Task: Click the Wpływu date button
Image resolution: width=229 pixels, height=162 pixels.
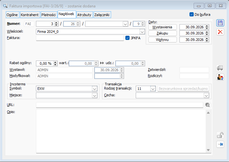Action: coord(162,40)
